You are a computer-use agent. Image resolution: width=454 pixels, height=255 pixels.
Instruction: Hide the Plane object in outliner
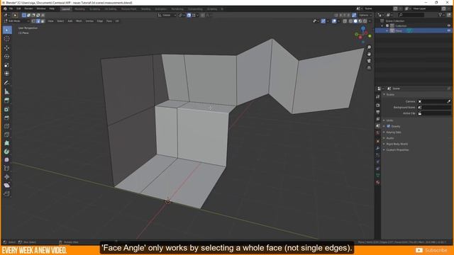449,30
